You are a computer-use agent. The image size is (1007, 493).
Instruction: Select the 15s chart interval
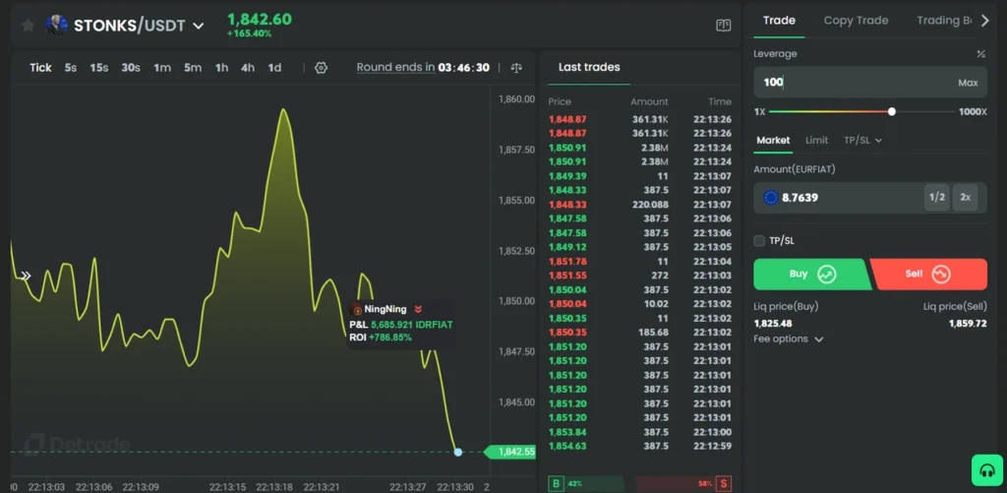click(99, 68)
